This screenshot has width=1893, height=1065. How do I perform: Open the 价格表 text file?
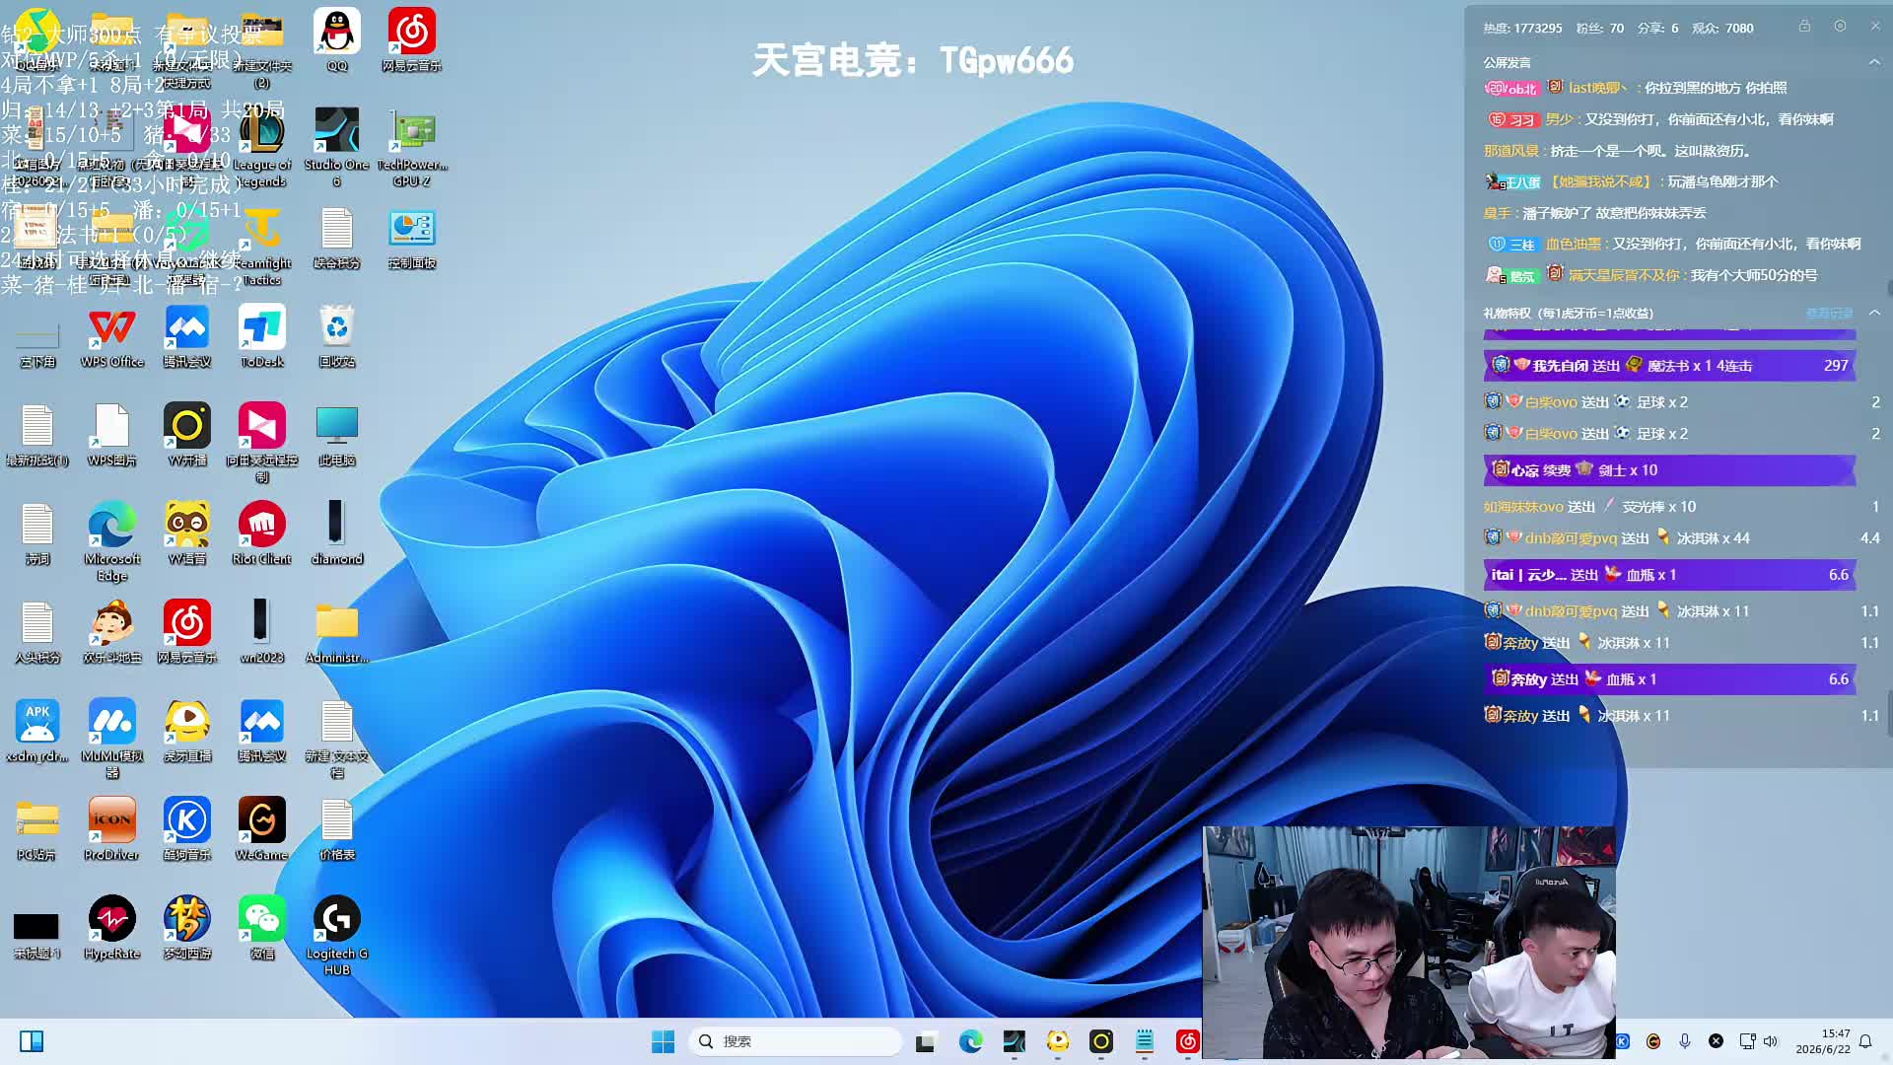(336, 828)
